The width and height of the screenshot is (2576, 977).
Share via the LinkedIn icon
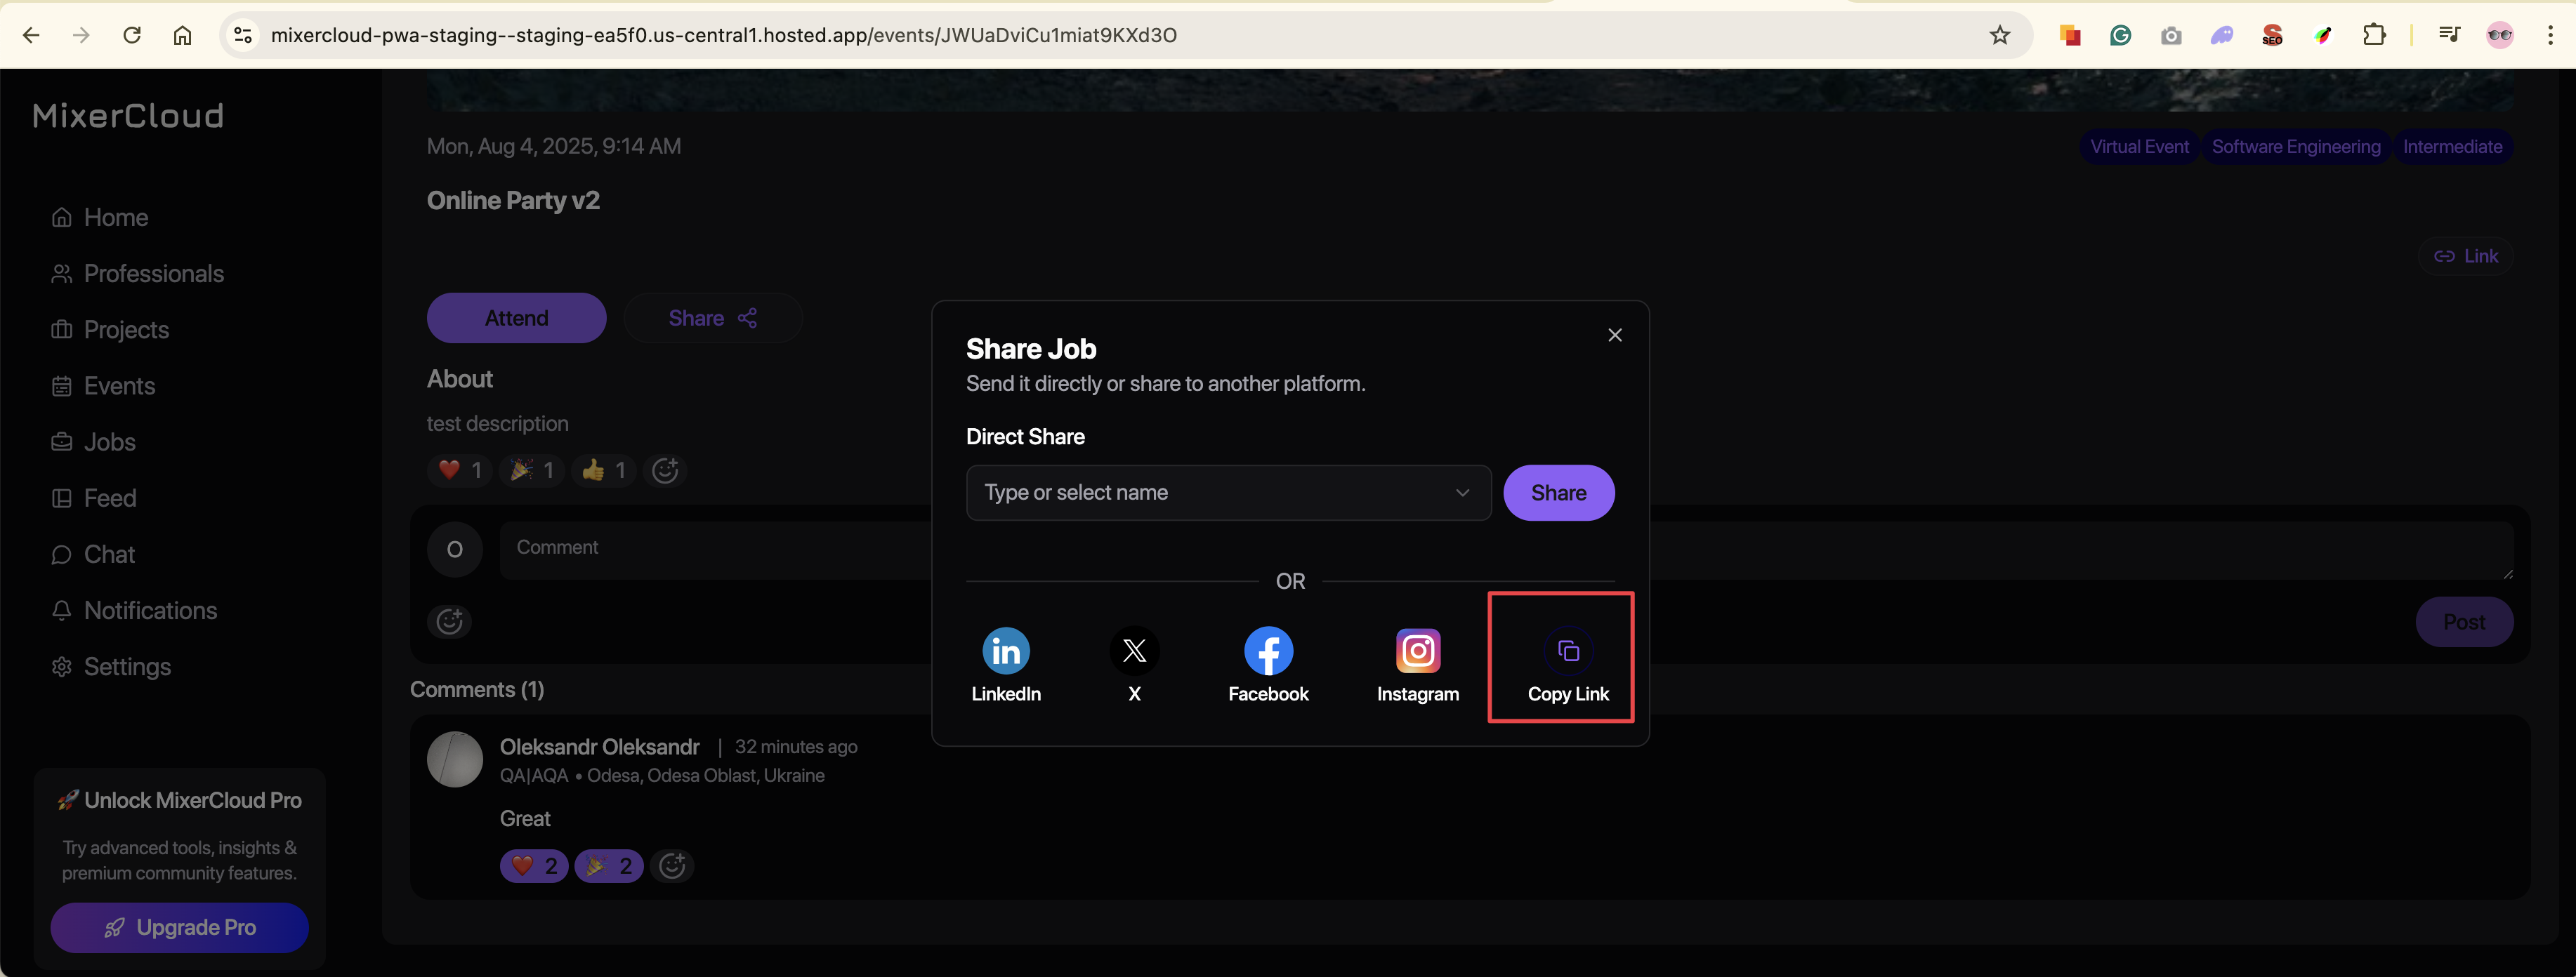[x=1005, y=651]
